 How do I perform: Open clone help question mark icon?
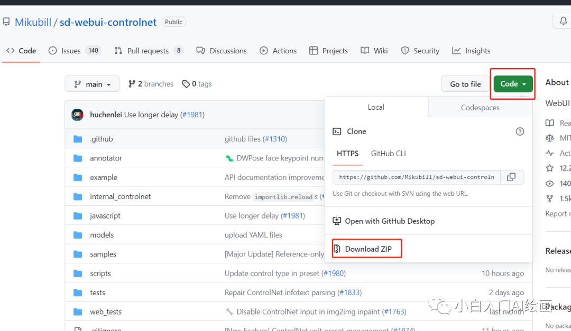[520, 131]
